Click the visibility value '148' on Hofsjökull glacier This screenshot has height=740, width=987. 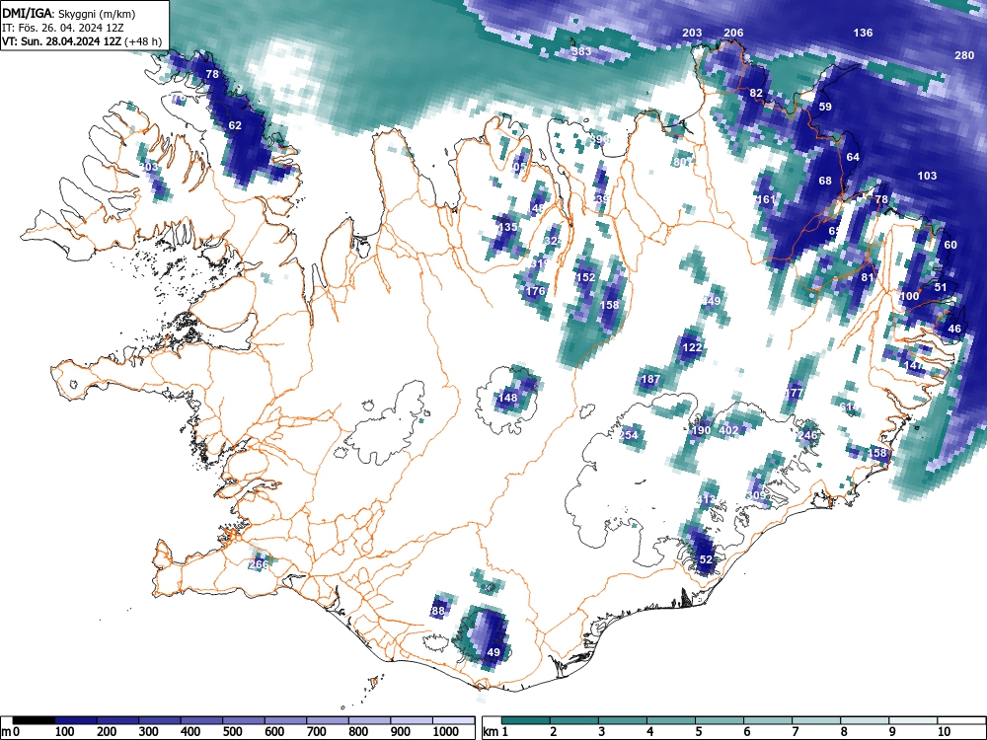tap(507, 398)
